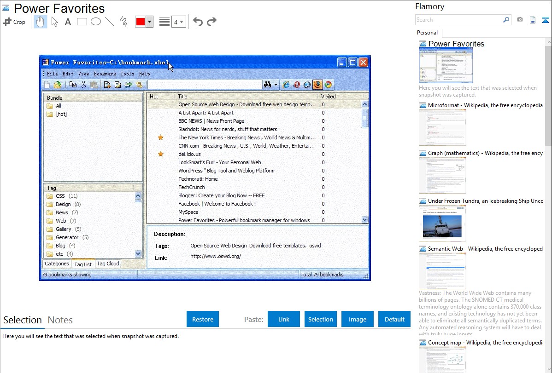552x373 pixels.
Task: Click the red color swatch
Action: (x=140, y=22)
